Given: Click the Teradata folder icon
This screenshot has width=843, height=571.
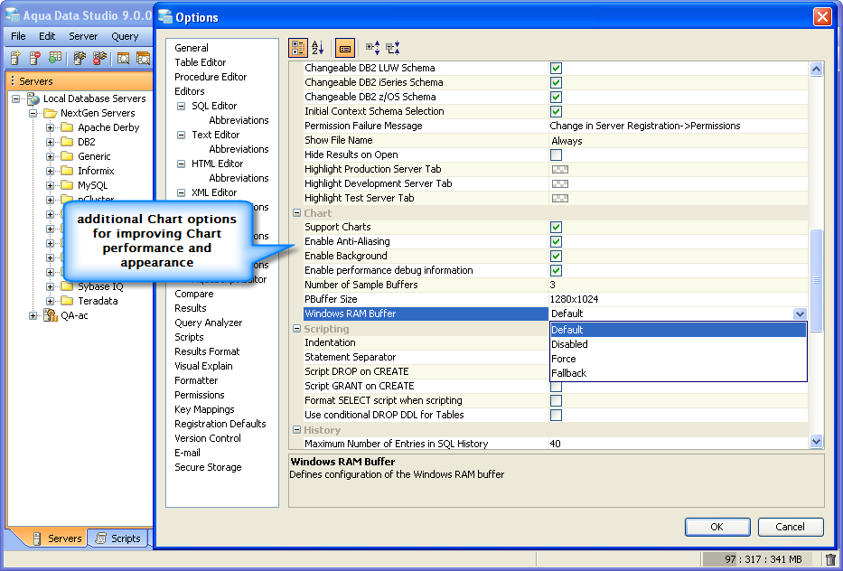Looking at the screenshot, I should [67, 301].
